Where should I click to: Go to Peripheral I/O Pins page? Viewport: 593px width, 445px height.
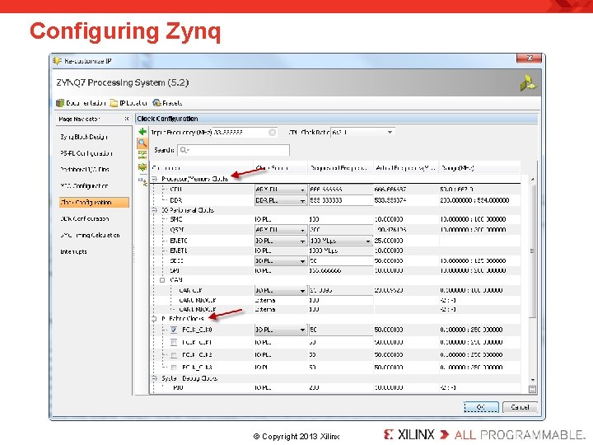click(x=85, y=170)
